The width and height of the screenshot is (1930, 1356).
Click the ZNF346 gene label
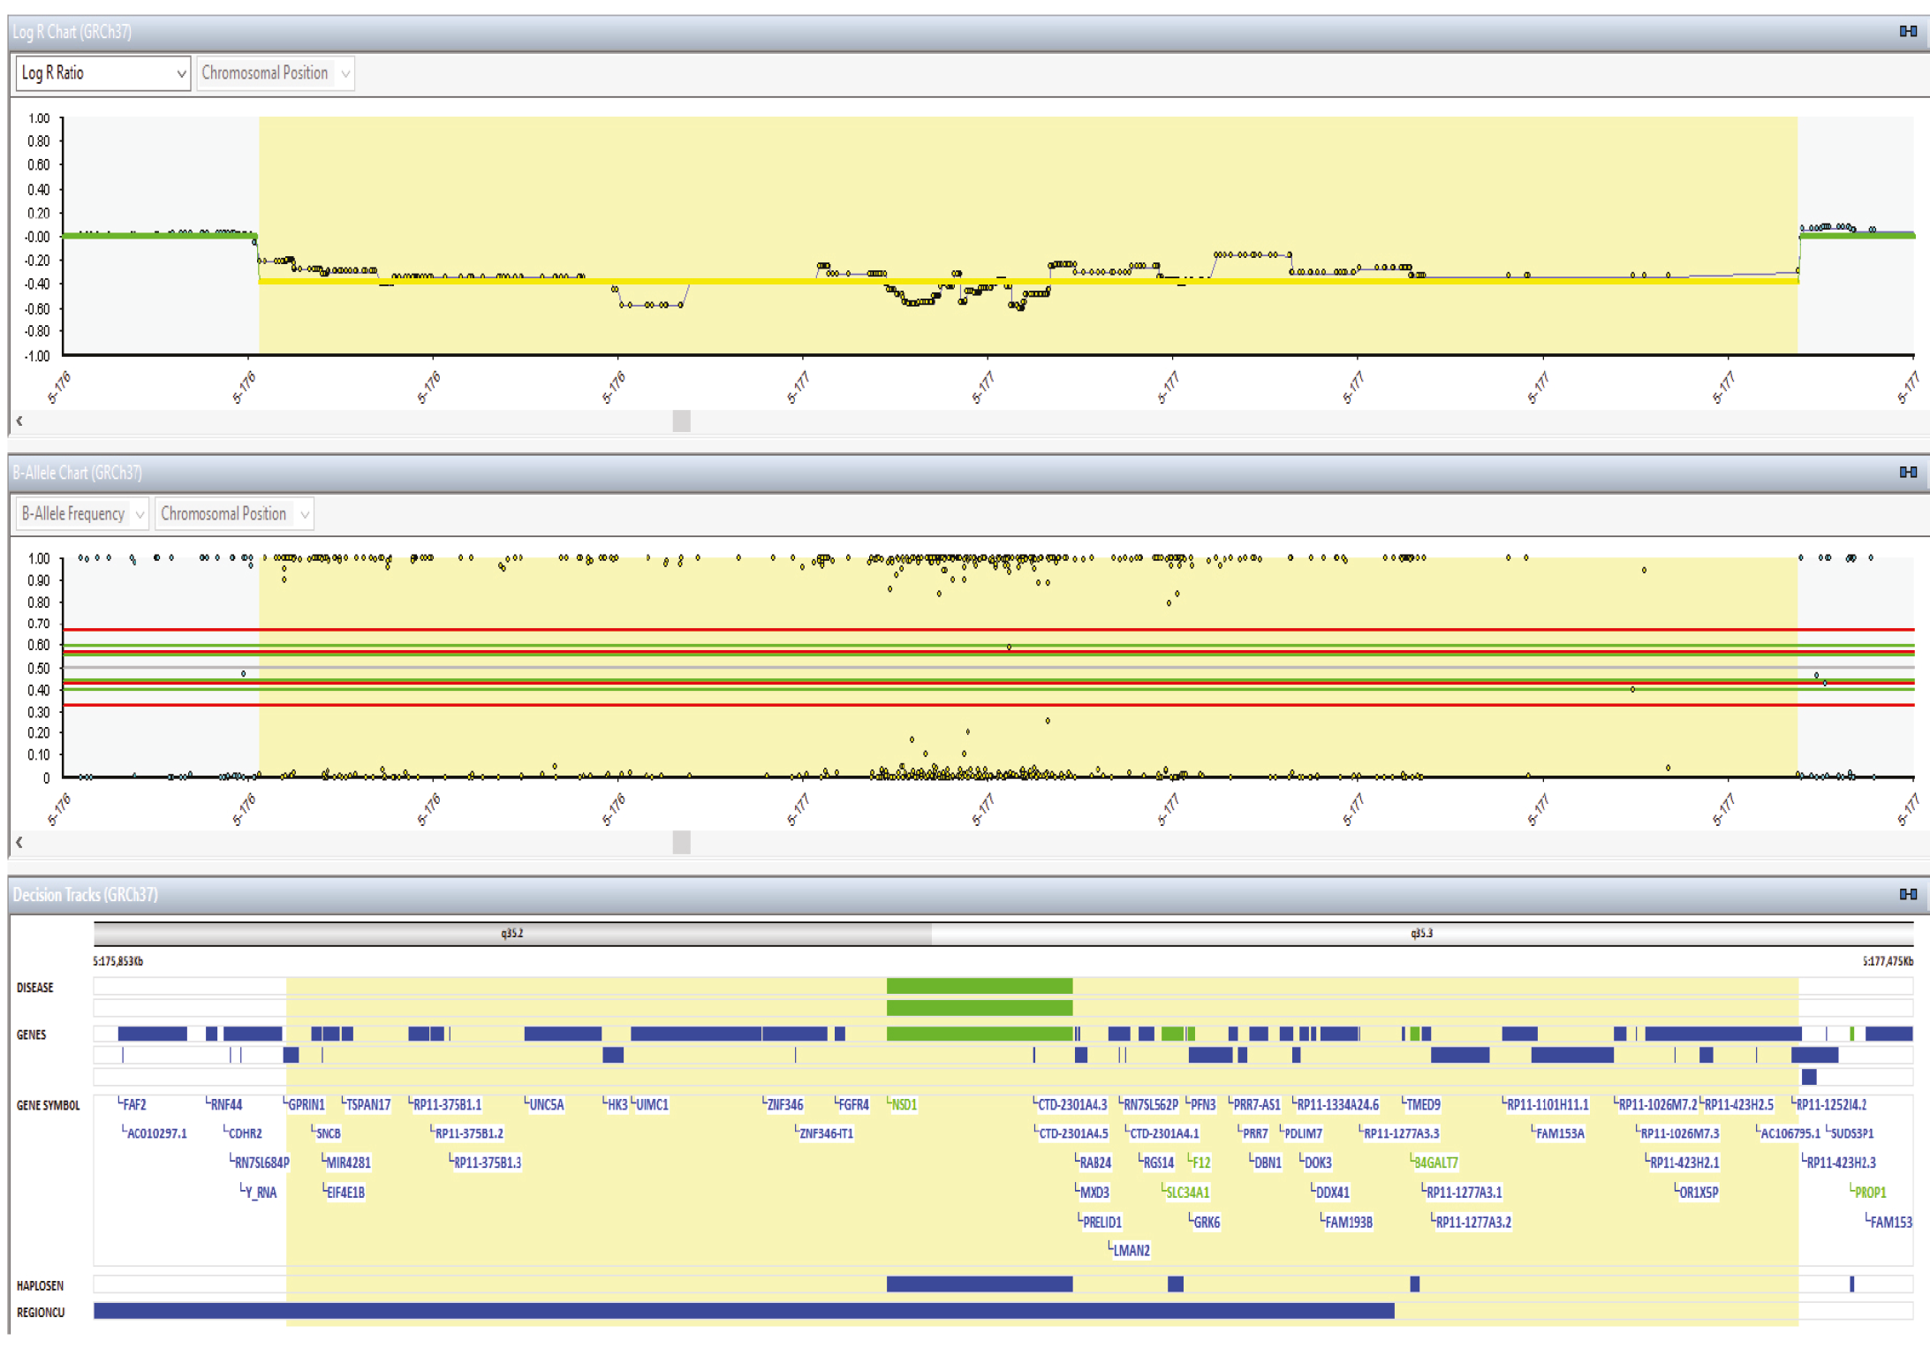[x=785, y=1105]
